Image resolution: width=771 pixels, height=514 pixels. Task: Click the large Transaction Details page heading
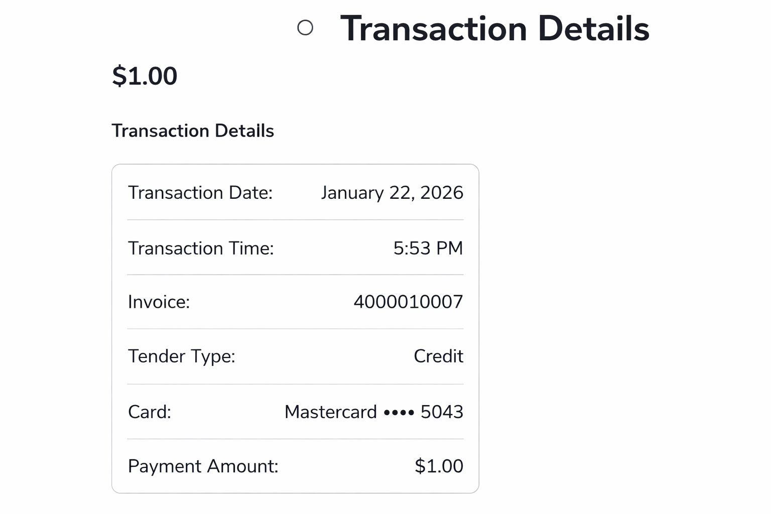[x=494, y=29]
